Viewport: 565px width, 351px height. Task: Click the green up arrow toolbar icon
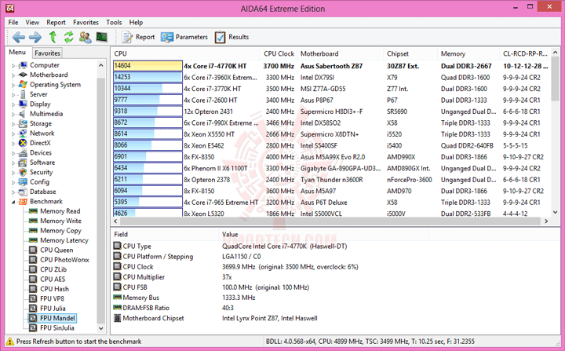click(53, 37)
